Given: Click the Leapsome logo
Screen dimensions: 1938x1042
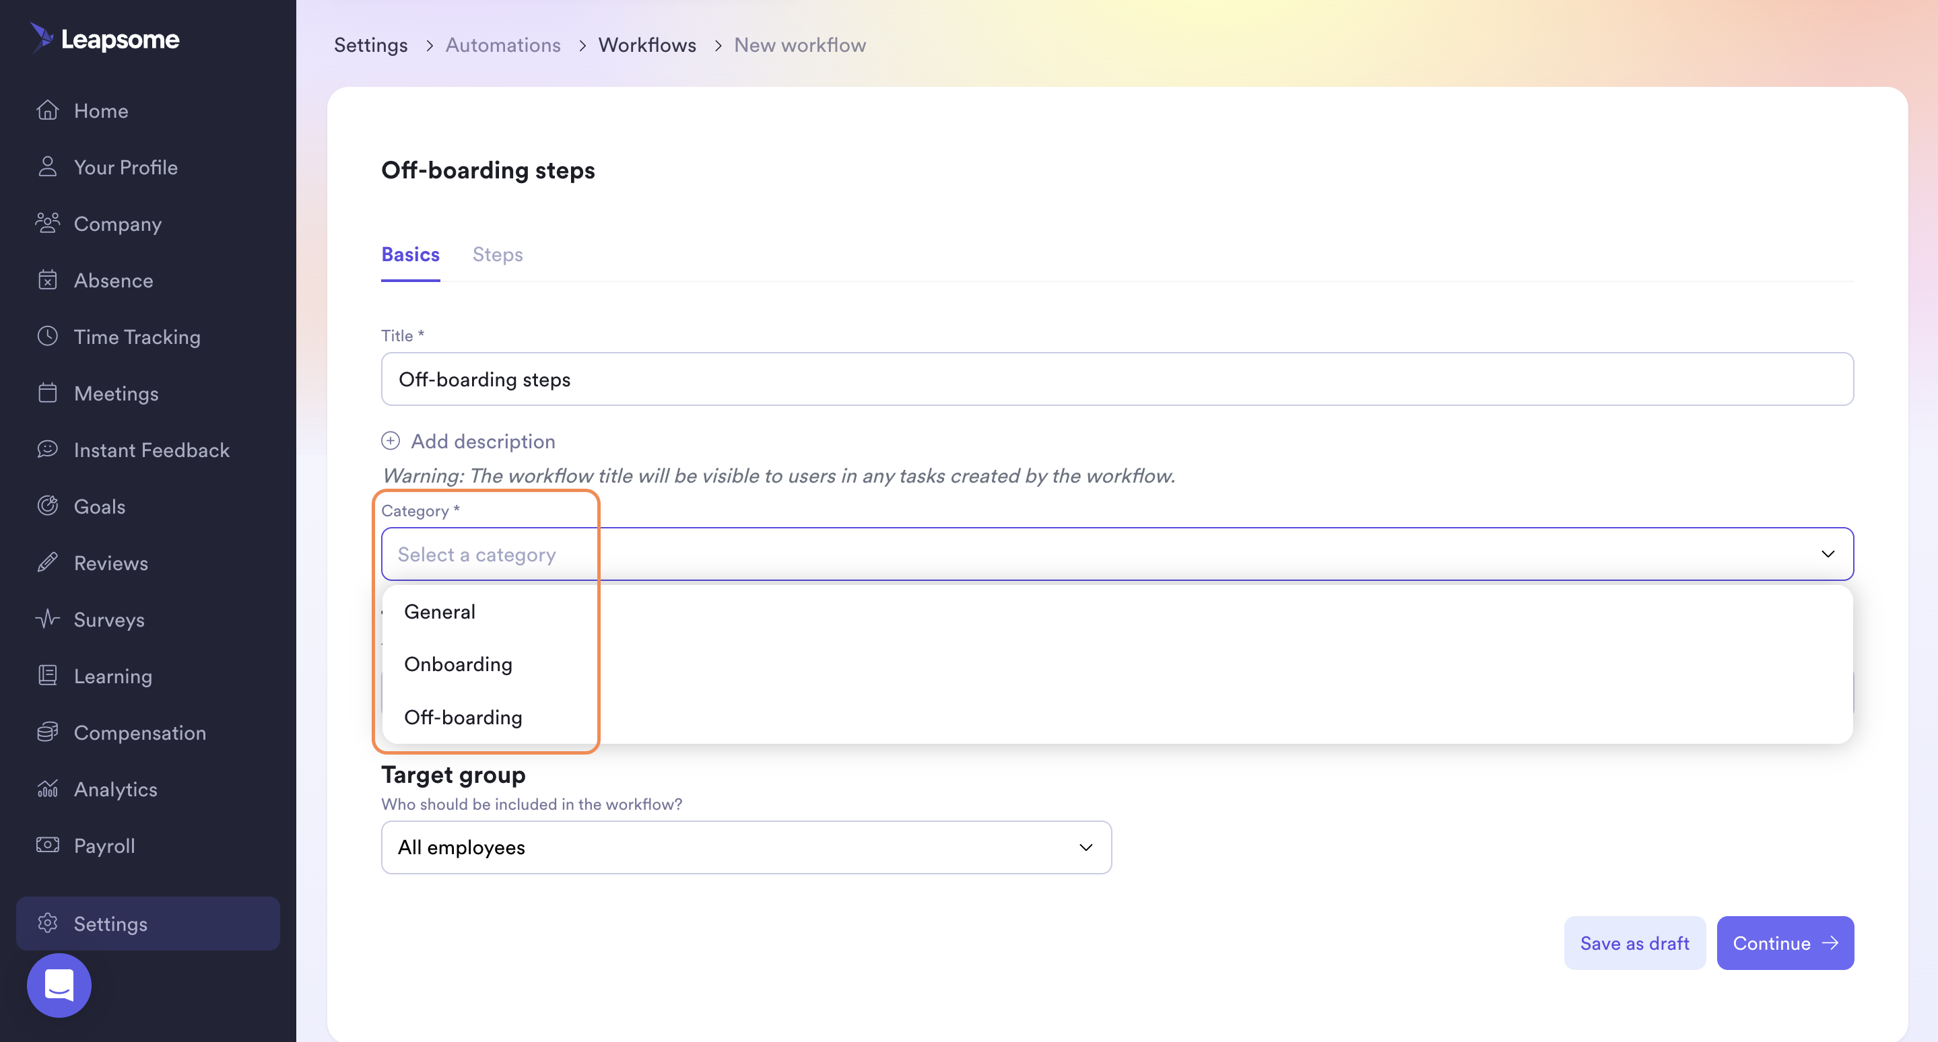Looking at the screenshot, I should tap(104, 38).
